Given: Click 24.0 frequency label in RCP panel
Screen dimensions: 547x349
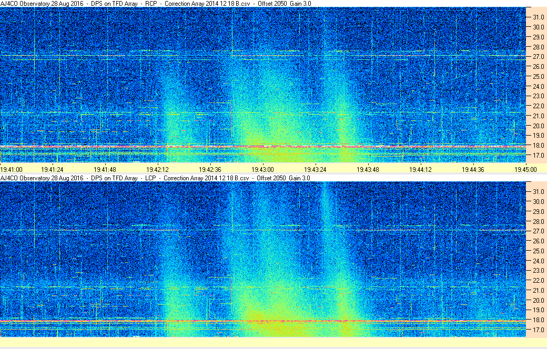Looking at the screenshot, I should tap(538, 87).
